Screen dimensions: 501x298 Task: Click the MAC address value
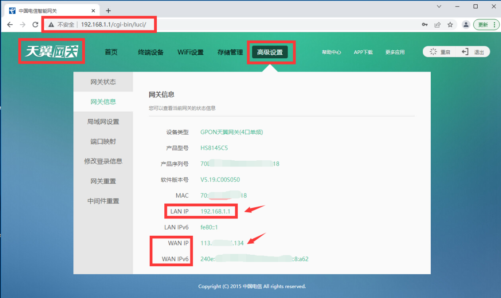coord(224,195)
